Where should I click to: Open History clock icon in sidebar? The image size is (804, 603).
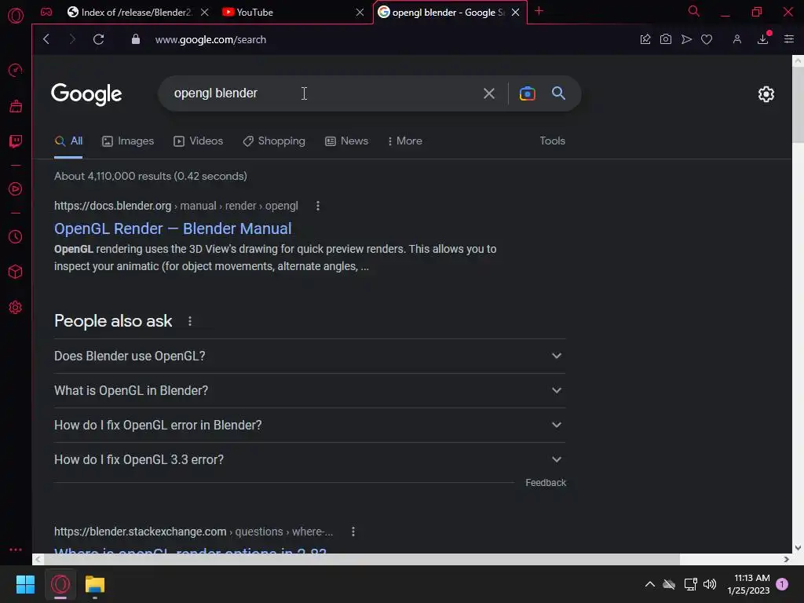tap(16, 237)
